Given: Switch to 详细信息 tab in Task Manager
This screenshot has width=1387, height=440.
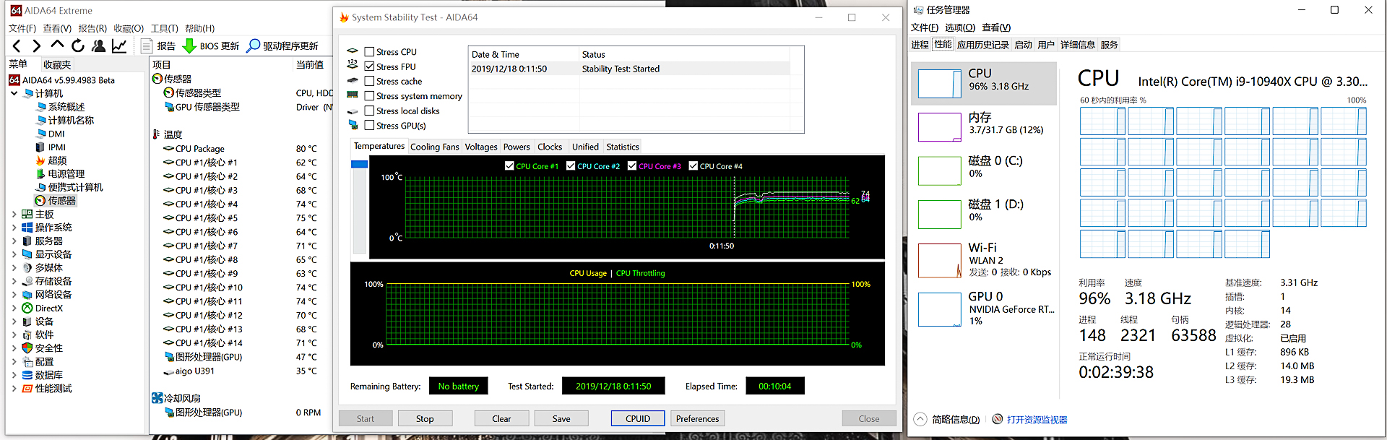Looking at the screenshot, I should [1077, 45].
